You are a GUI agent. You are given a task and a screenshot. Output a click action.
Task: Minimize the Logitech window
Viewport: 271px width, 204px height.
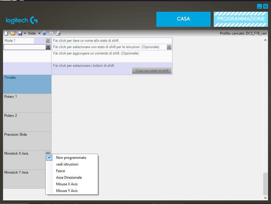pyautogui.click(x=260, y=6)
